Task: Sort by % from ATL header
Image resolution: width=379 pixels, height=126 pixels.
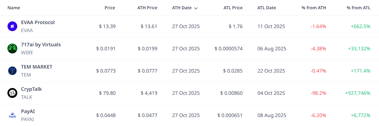Action: coord(358,8)
